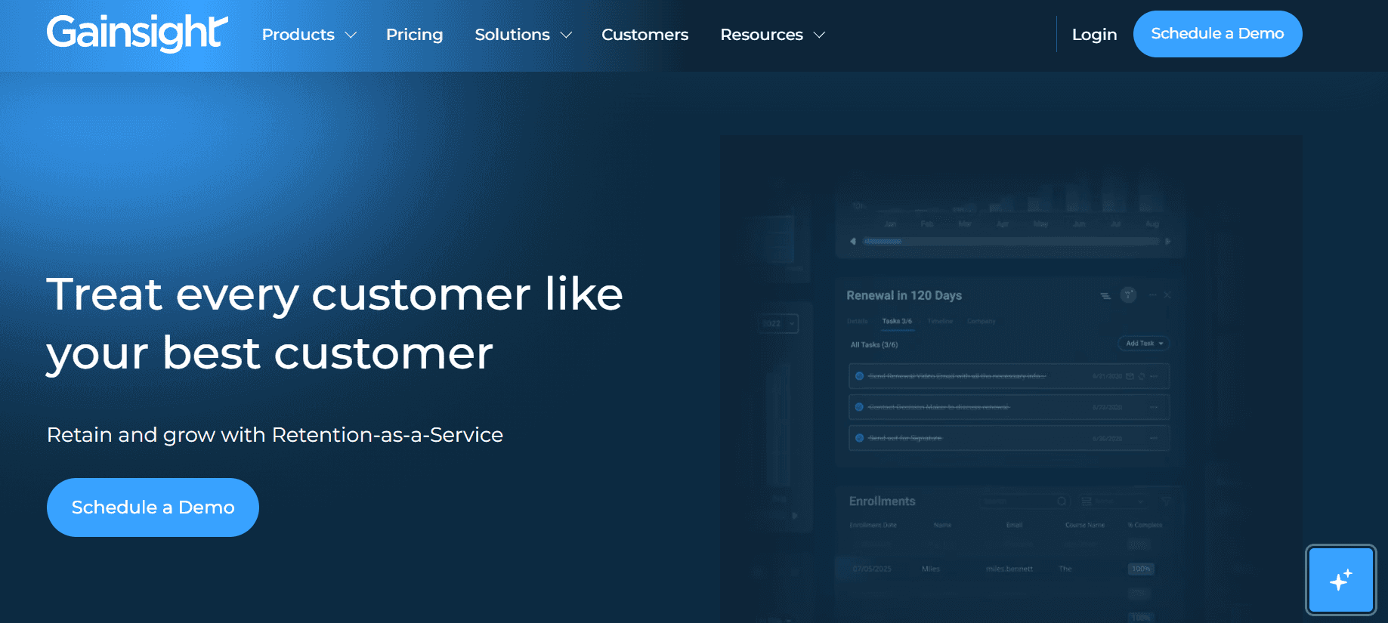Click the chart timeline slider in the preview
The width and height of the screenshot is (1388, 623).
coord(1011,242)
